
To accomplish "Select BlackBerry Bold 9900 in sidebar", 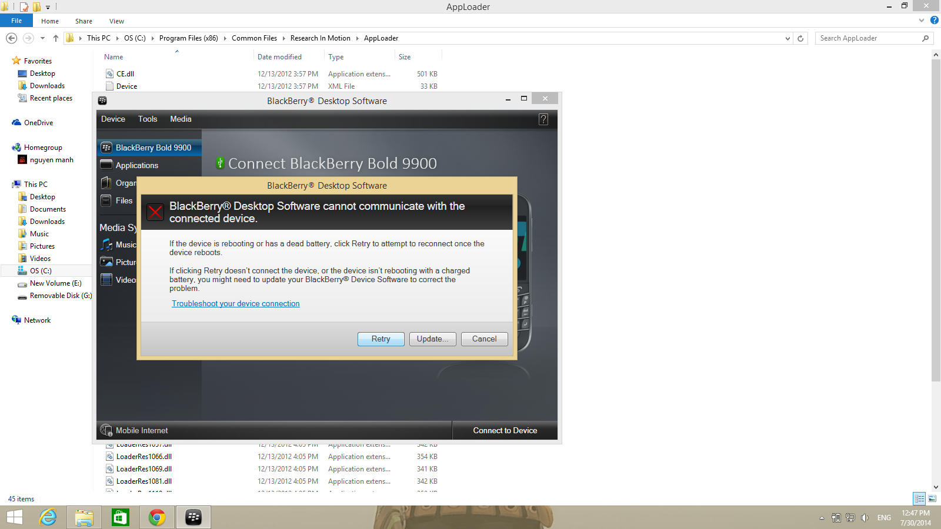I will pos(149,148).
